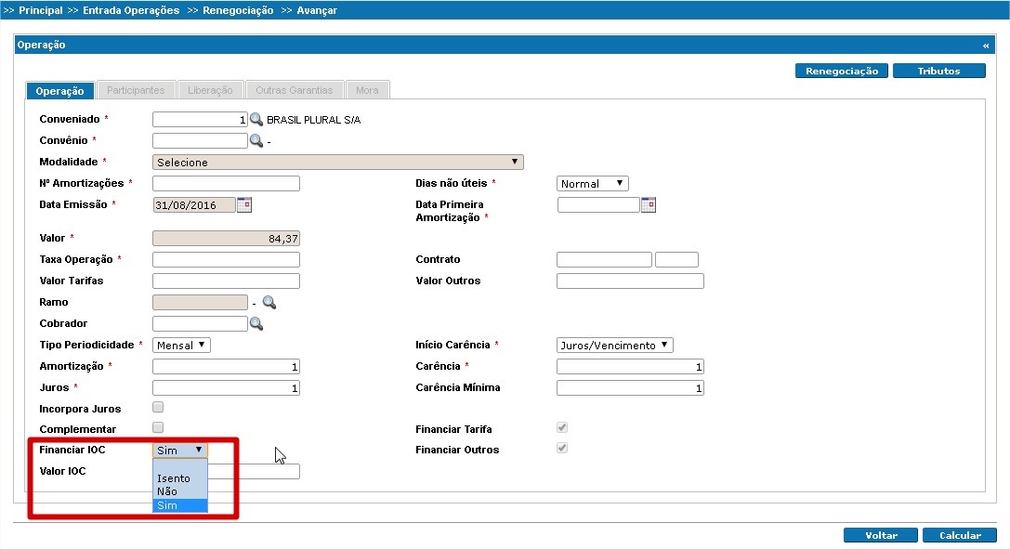The height and width of the screenshot is (549, 1010).
Task: Toggle the Financiar Tarifa checkbox
Action: tap(561, 427)
